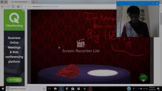
Task: Click the Type here to search box
Action: [26, 89]
